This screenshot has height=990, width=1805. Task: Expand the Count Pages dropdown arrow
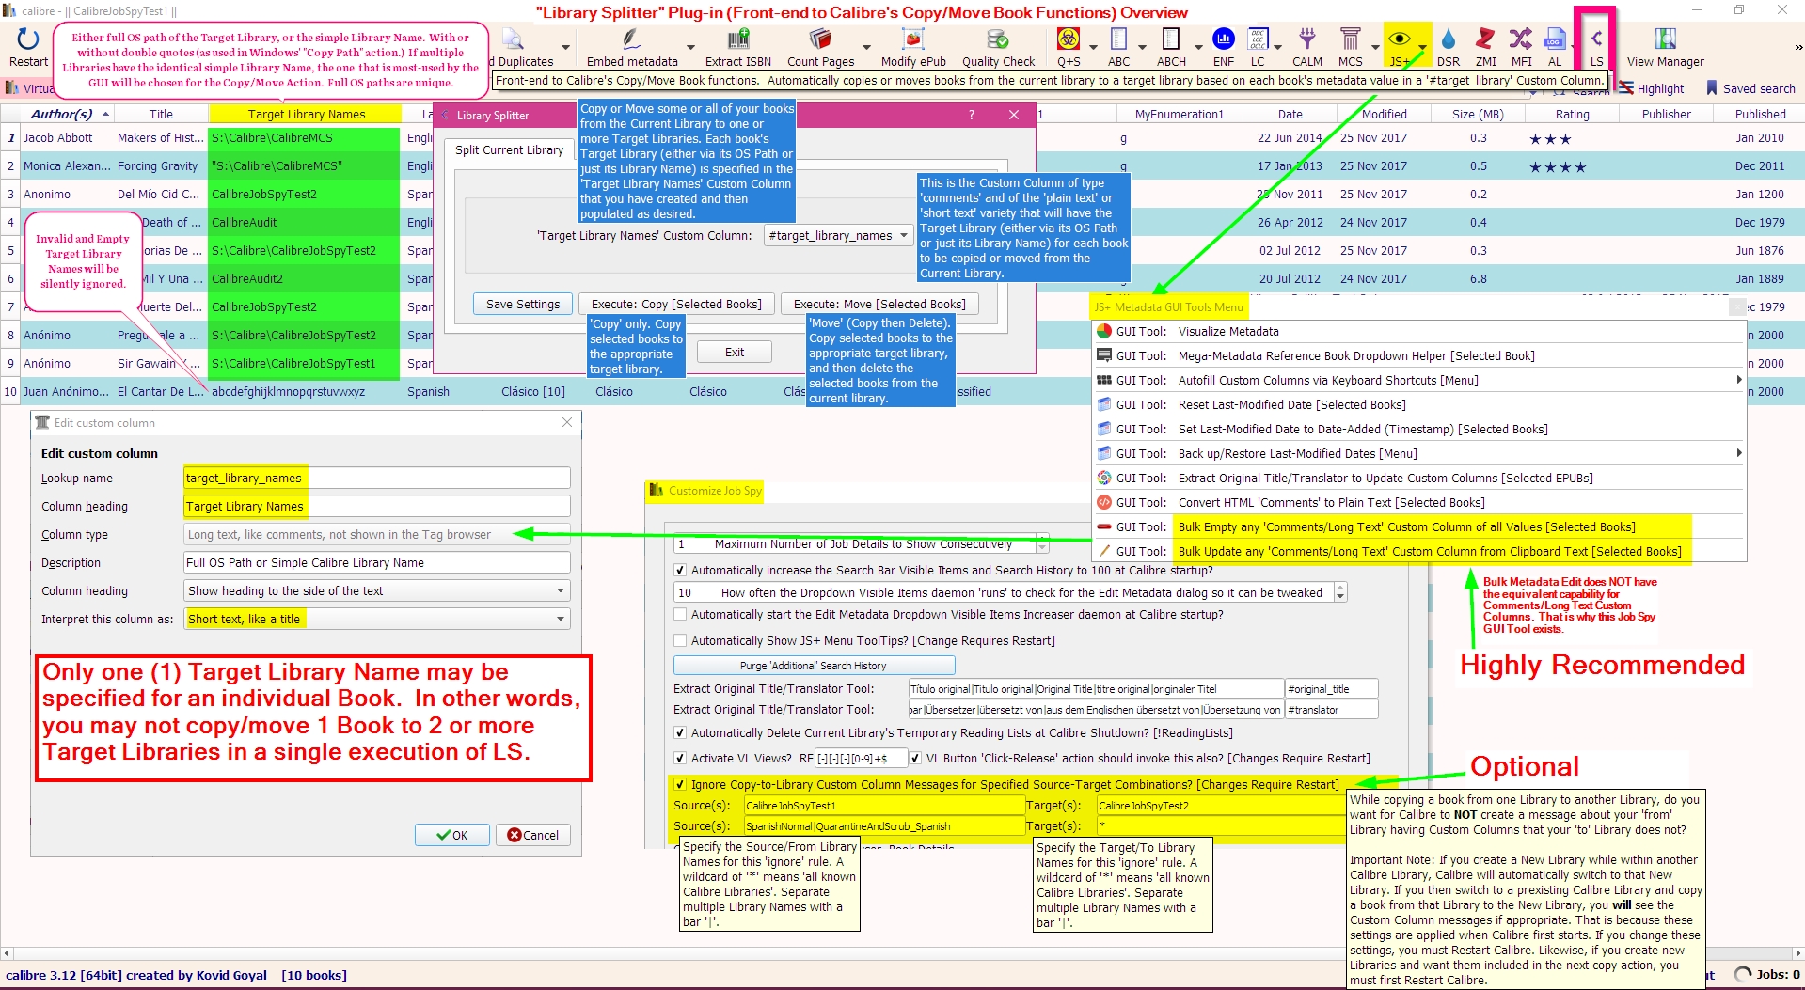click(x=866, y=47)
